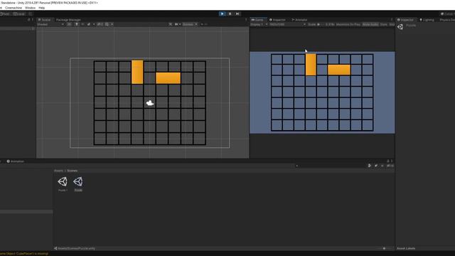Click the Local toggle button in toolbar
Viewport: 455px width, 256px height.
coord(19,14)
